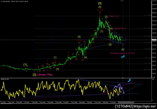157x109 pixels.
Task: Select the yellow {3} label at chart top
Action: pyautogui.click(x=100, y=3)
